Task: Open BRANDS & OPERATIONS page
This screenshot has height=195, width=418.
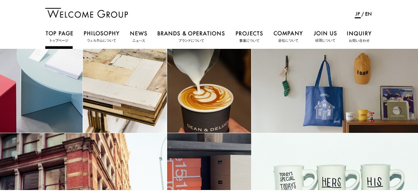Action: click(x=191, y=36)
